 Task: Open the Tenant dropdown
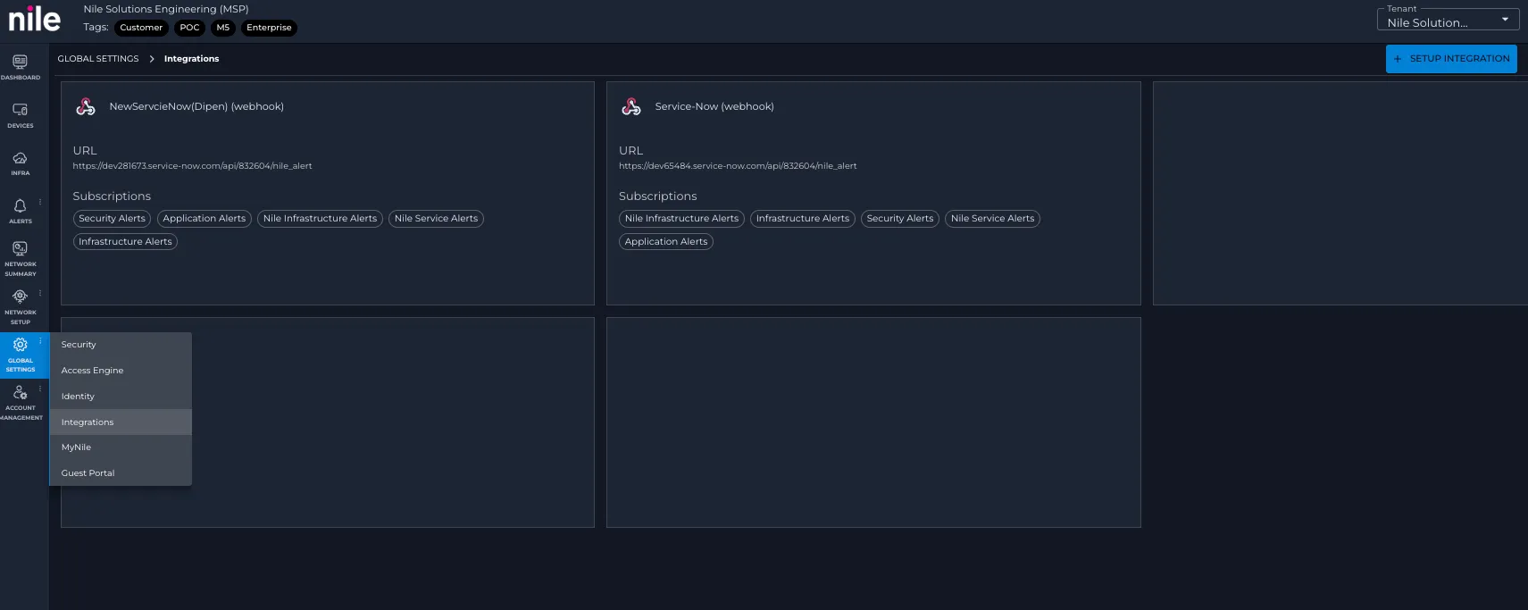coord(1448,21)
